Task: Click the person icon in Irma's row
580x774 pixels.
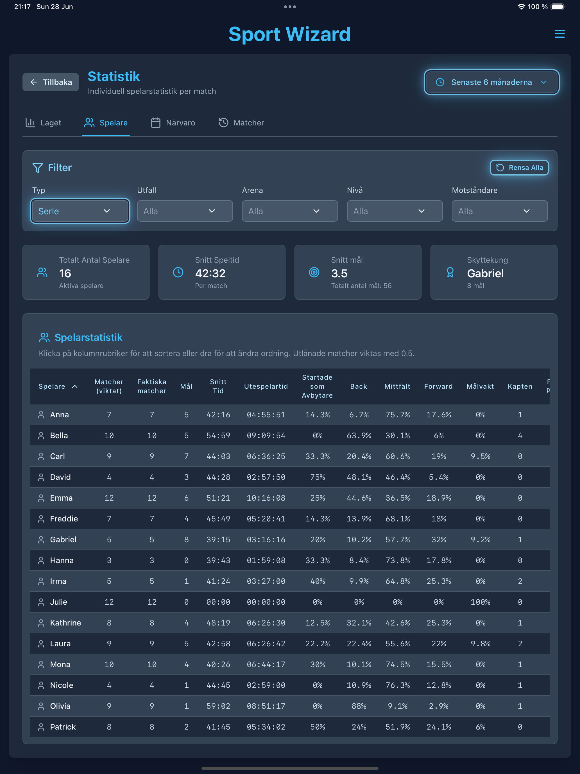Action: click(41, 582)
